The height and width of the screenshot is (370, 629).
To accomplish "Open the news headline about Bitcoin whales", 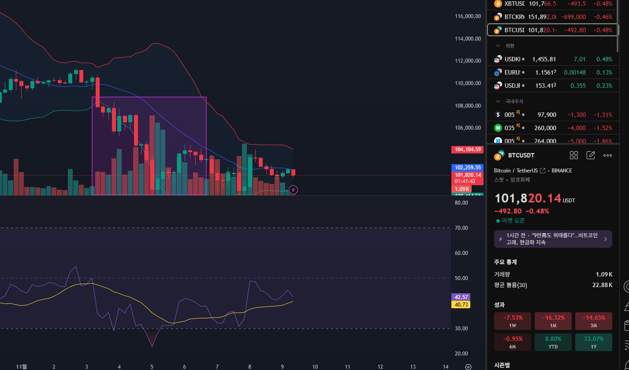I will click(552, 239).
